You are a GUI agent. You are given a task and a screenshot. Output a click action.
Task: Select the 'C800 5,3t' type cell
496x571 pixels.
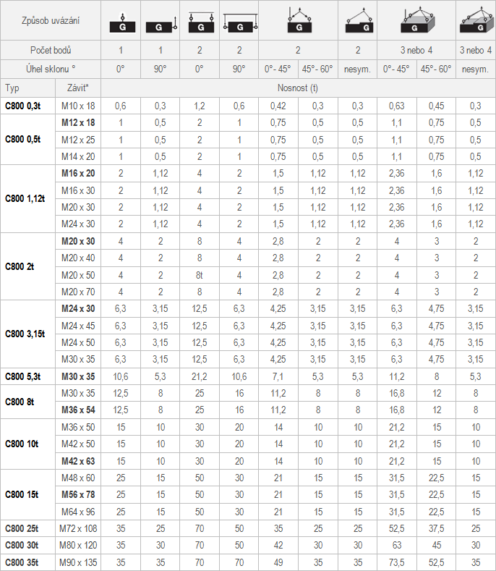tap(29, 376)
